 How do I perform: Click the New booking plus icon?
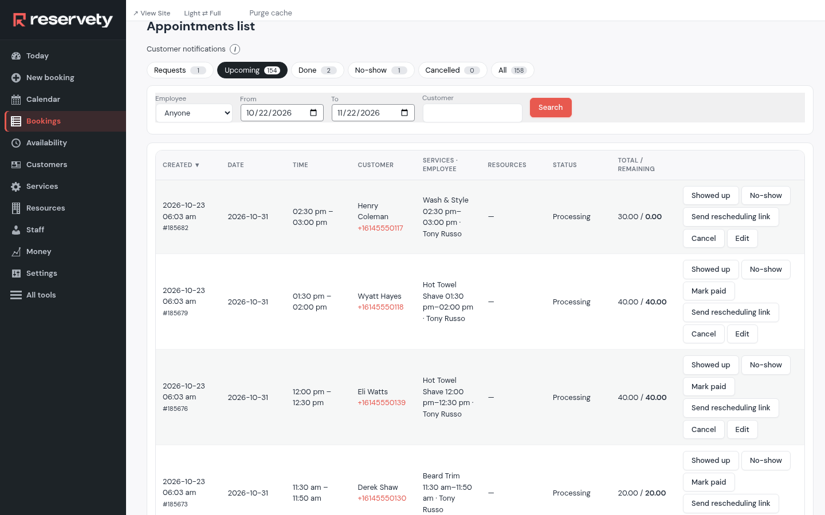click(x=16, y=78)
